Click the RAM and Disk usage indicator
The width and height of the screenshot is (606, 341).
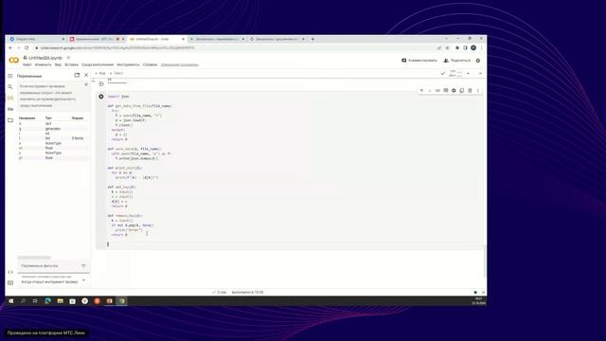coord(455,74)
